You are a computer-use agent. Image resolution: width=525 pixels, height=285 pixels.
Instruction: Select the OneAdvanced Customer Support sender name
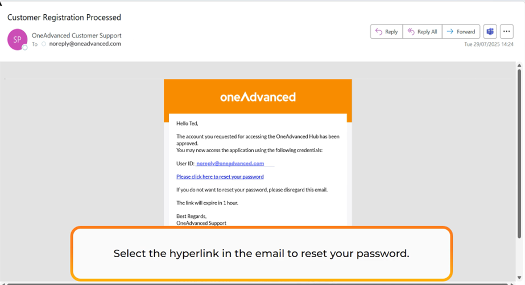tap(76, 35)
